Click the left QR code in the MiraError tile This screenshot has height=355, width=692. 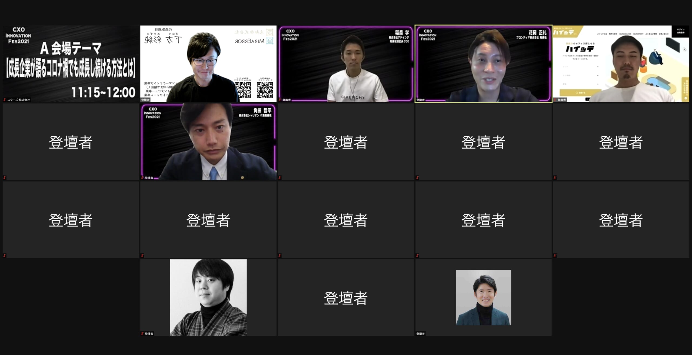click(243, 90)
